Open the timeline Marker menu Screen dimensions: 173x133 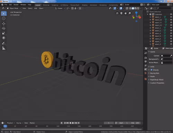coord(32,123)
